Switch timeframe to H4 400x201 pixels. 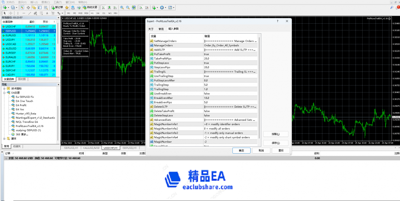click(x=98, y=13)
